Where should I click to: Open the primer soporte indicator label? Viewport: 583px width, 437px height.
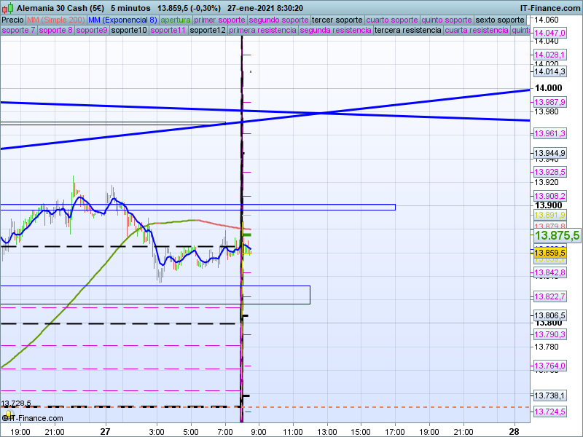click(220, 20)
